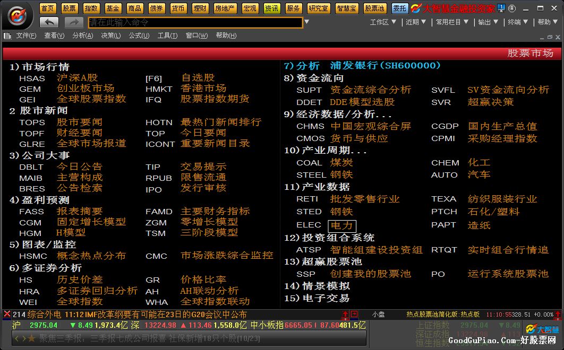
Task: Select the 商品 toolbar tab
Action: pyautogui.click(x=135, y=8)
